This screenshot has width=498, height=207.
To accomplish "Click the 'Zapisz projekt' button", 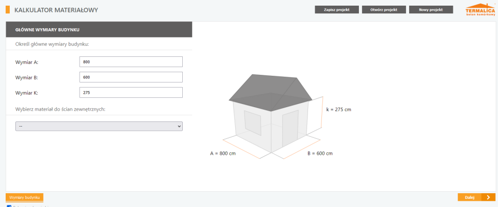I will (x=337, y=10).
